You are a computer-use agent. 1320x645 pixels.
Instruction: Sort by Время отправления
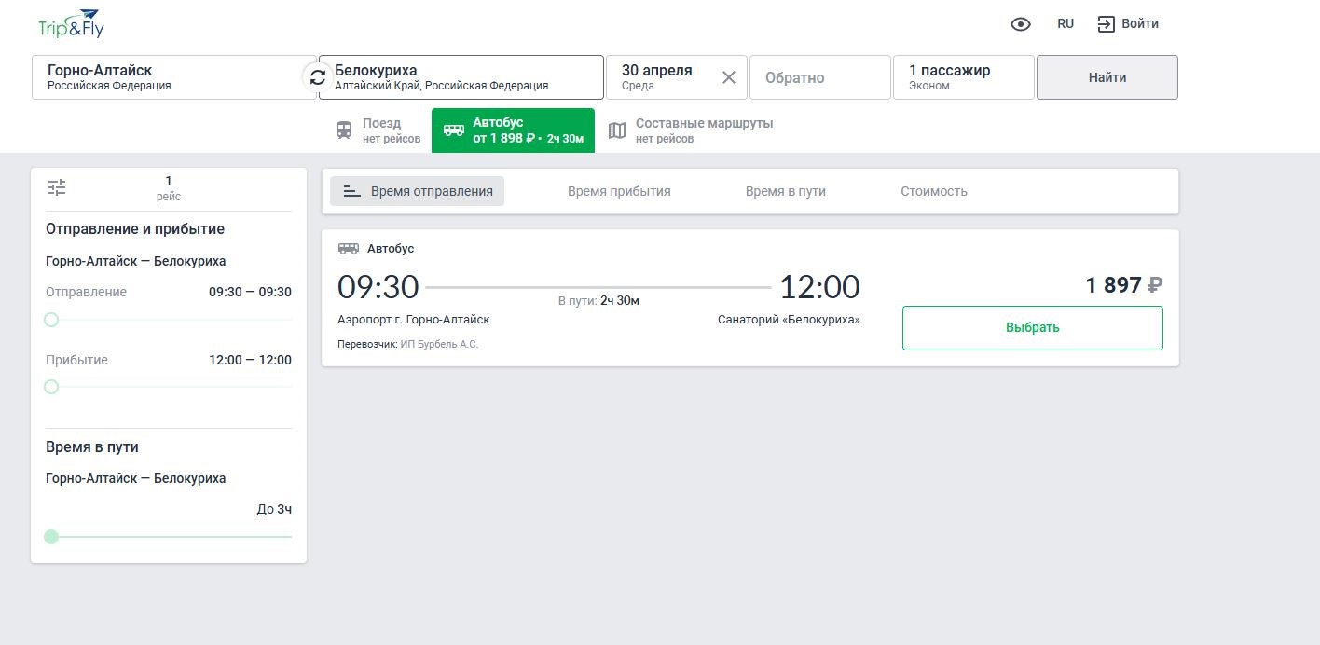tap(418, 191)
